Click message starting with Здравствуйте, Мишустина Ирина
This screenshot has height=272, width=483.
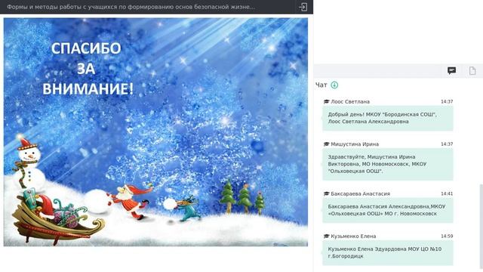click(x=388, y=164)
